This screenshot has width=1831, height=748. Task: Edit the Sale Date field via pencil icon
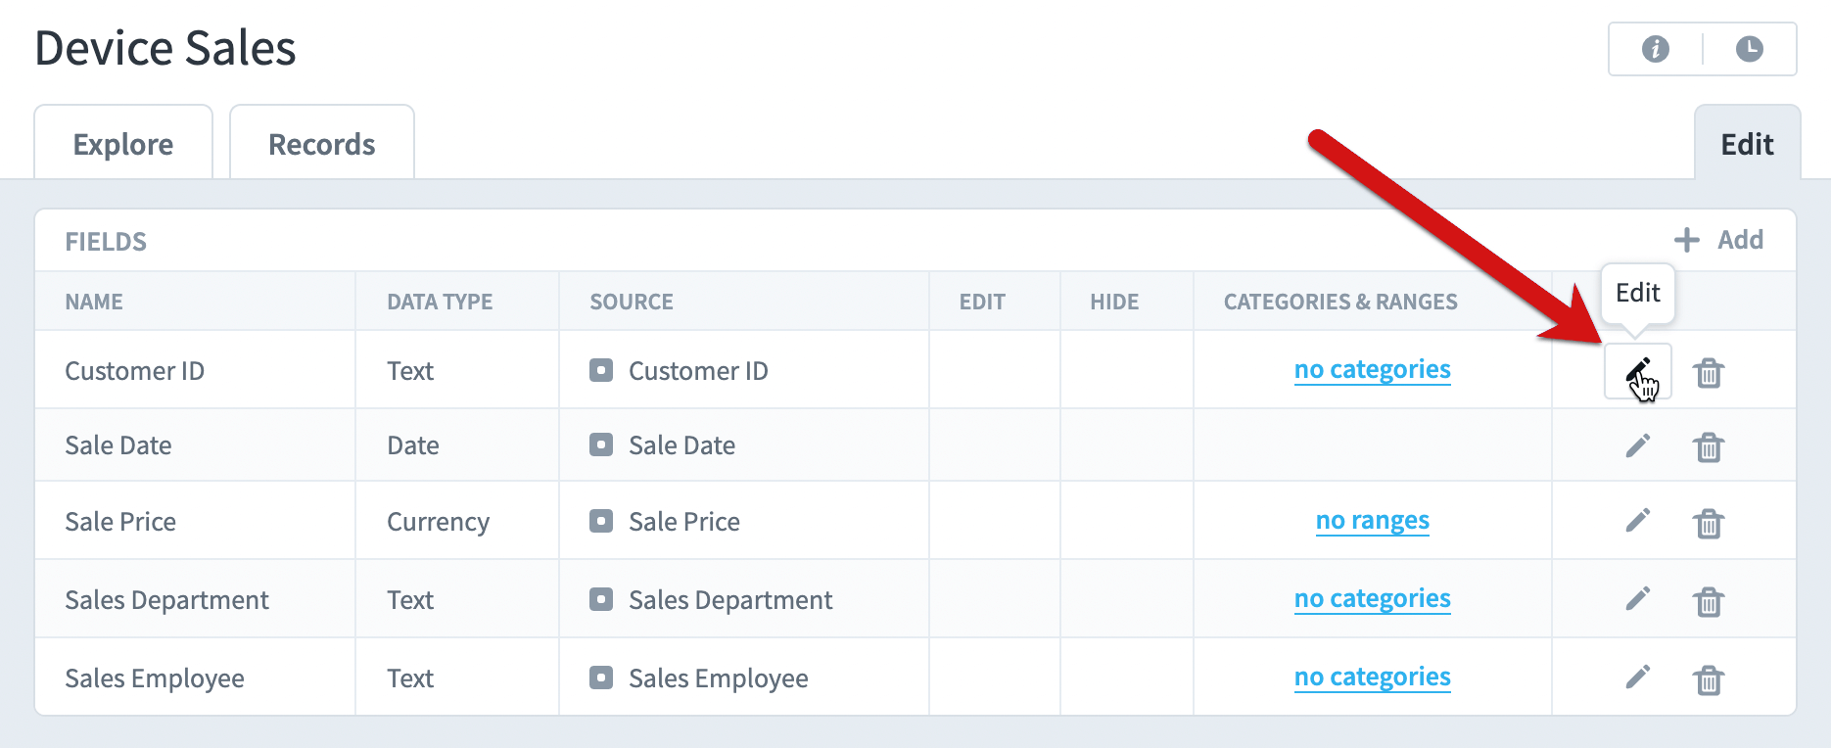[x=1638, y=445]
